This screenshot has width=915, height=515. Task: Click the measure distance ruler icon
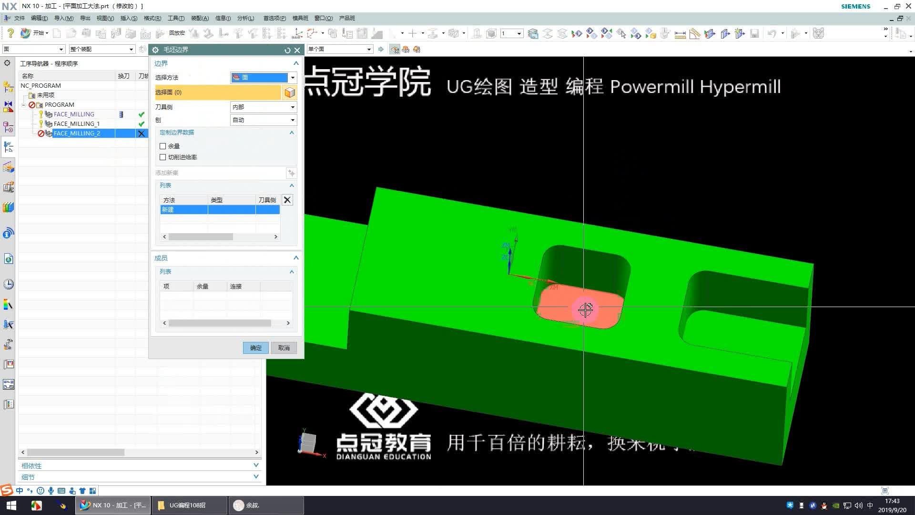(x=680, y=33)
